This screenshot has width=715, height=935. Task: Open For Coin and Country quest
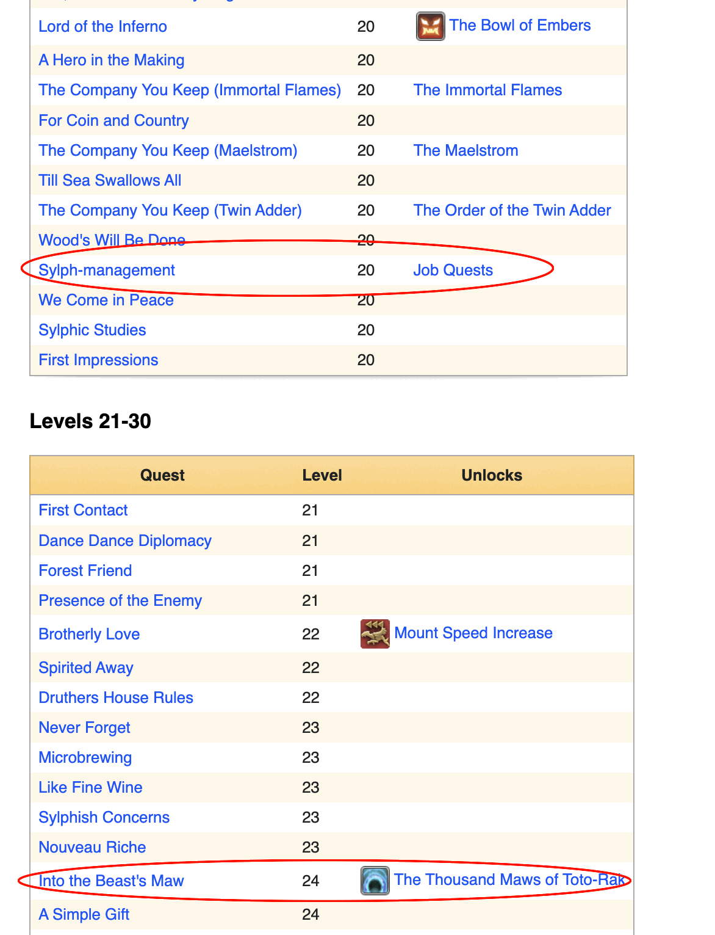pos(113,120)
